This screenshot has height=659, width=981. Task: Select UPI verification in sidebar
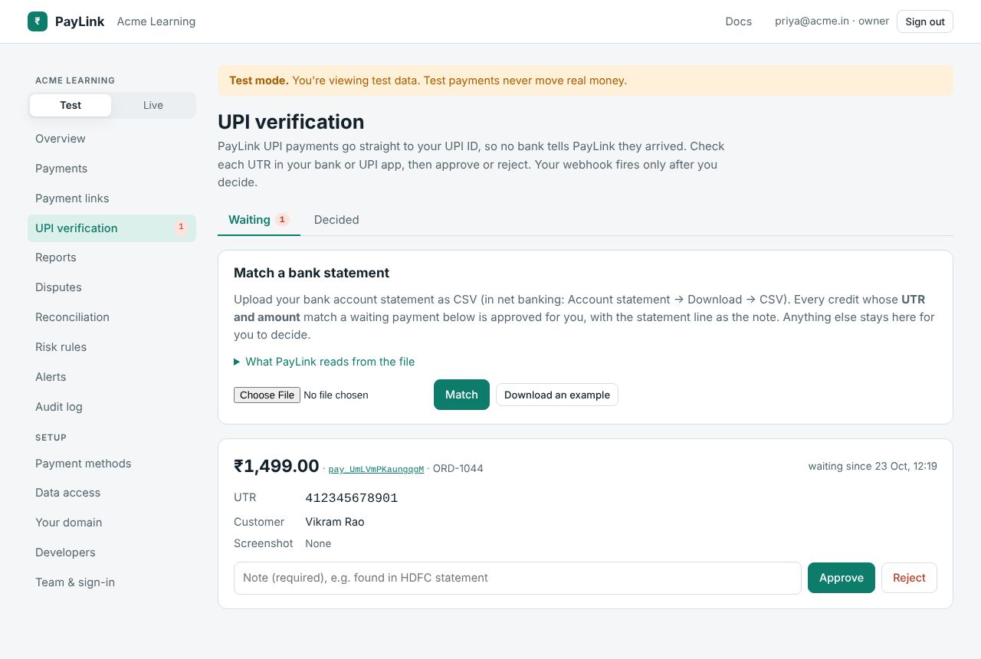tap(112, 228)
